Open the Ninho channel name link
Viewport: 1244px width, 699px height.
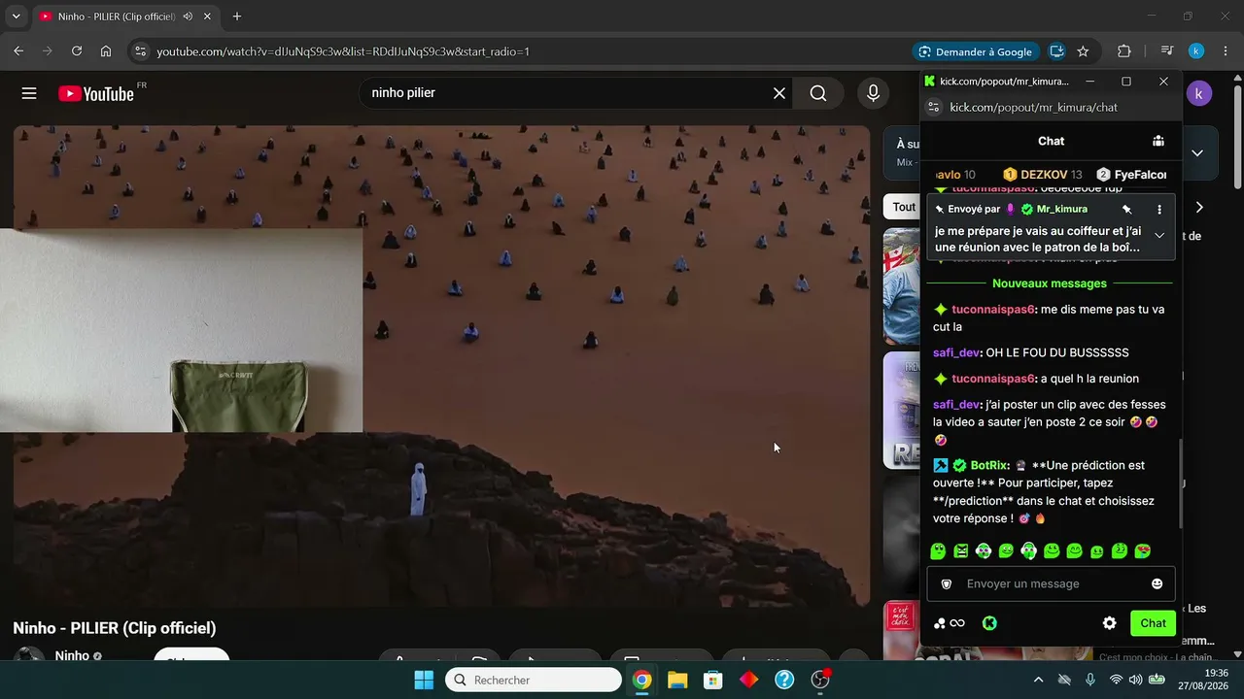point(72,656)
